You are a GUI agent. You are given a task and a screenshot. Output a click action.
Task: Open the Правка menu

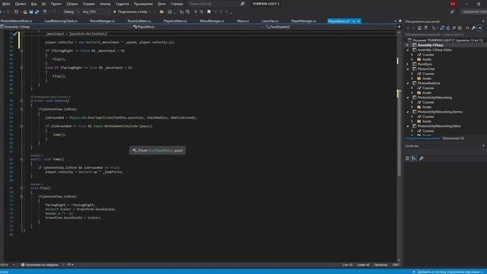[x=21, y=4]
